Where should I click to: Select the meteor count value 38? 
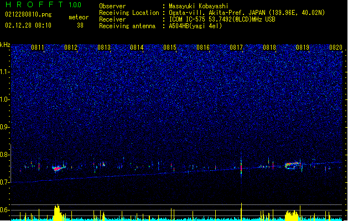point(80,25)
